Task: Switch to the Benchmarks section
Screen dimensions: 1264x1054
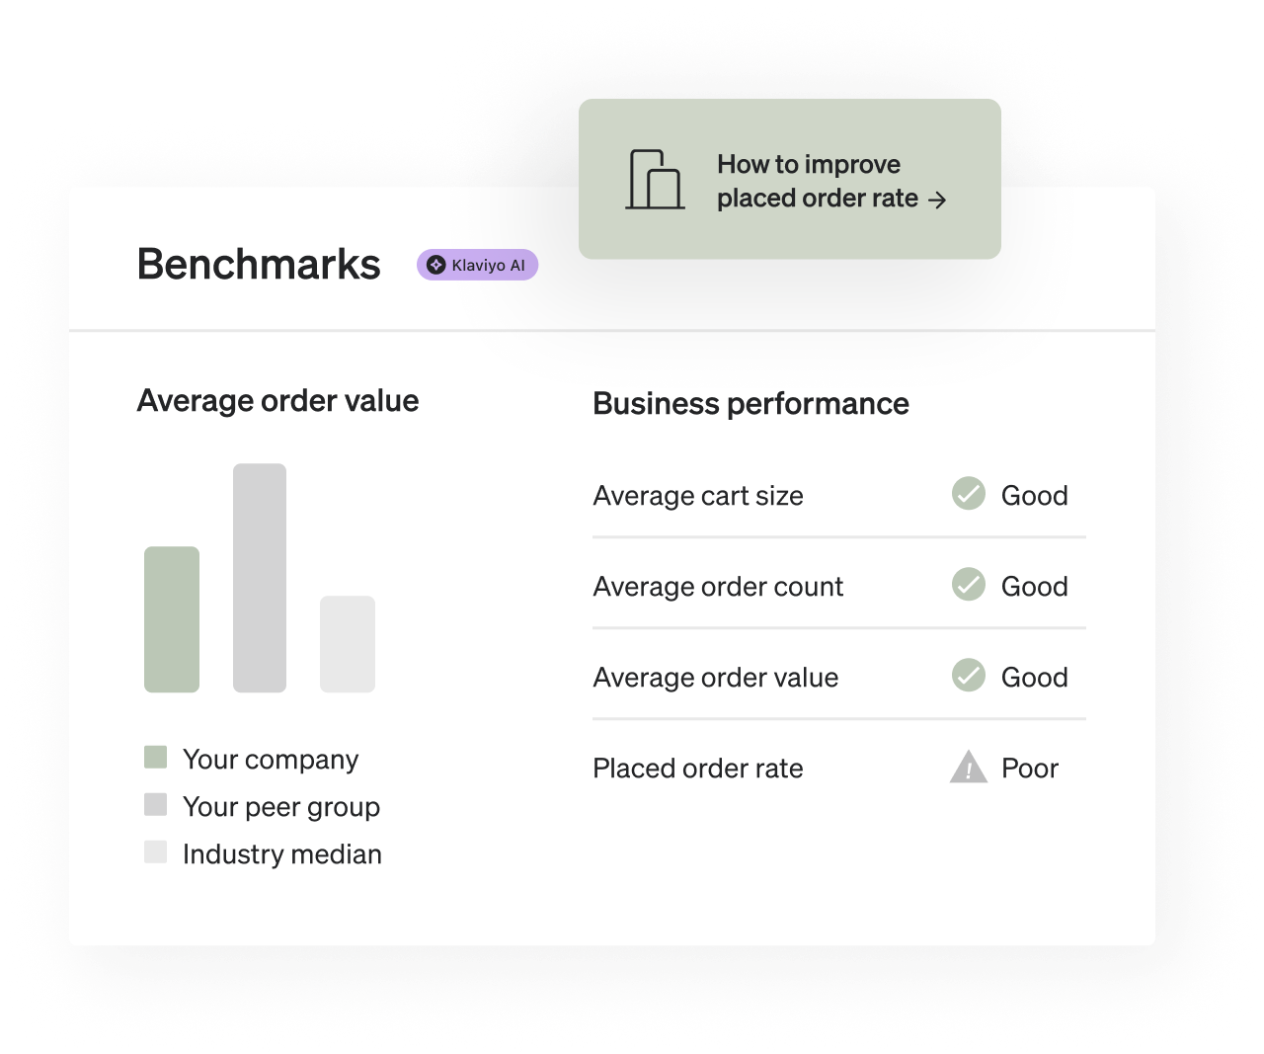Action: pos(259,264)
